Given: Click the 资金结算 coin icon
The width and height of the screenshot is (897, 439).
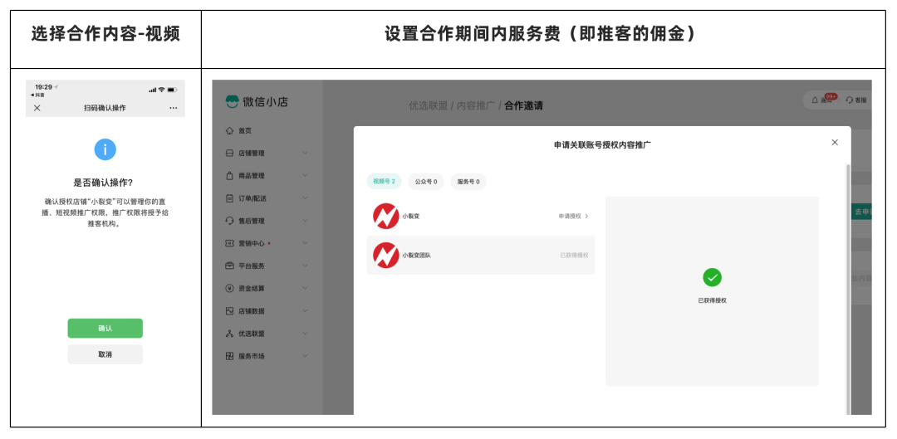Looking at the screenshot, I should [230, 288].
